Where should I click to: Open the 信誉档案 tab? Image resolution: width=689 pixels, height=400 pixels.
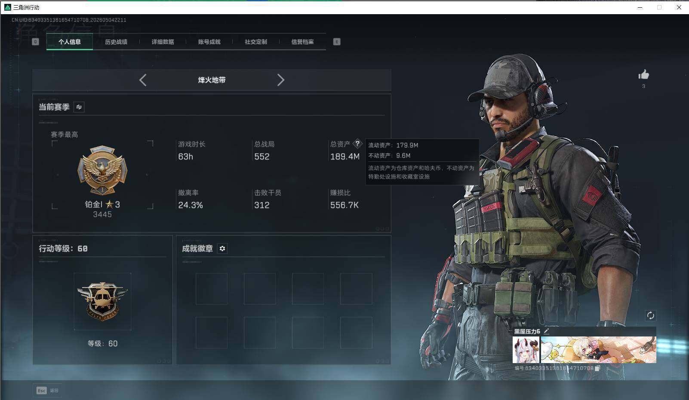pos(302,42)
